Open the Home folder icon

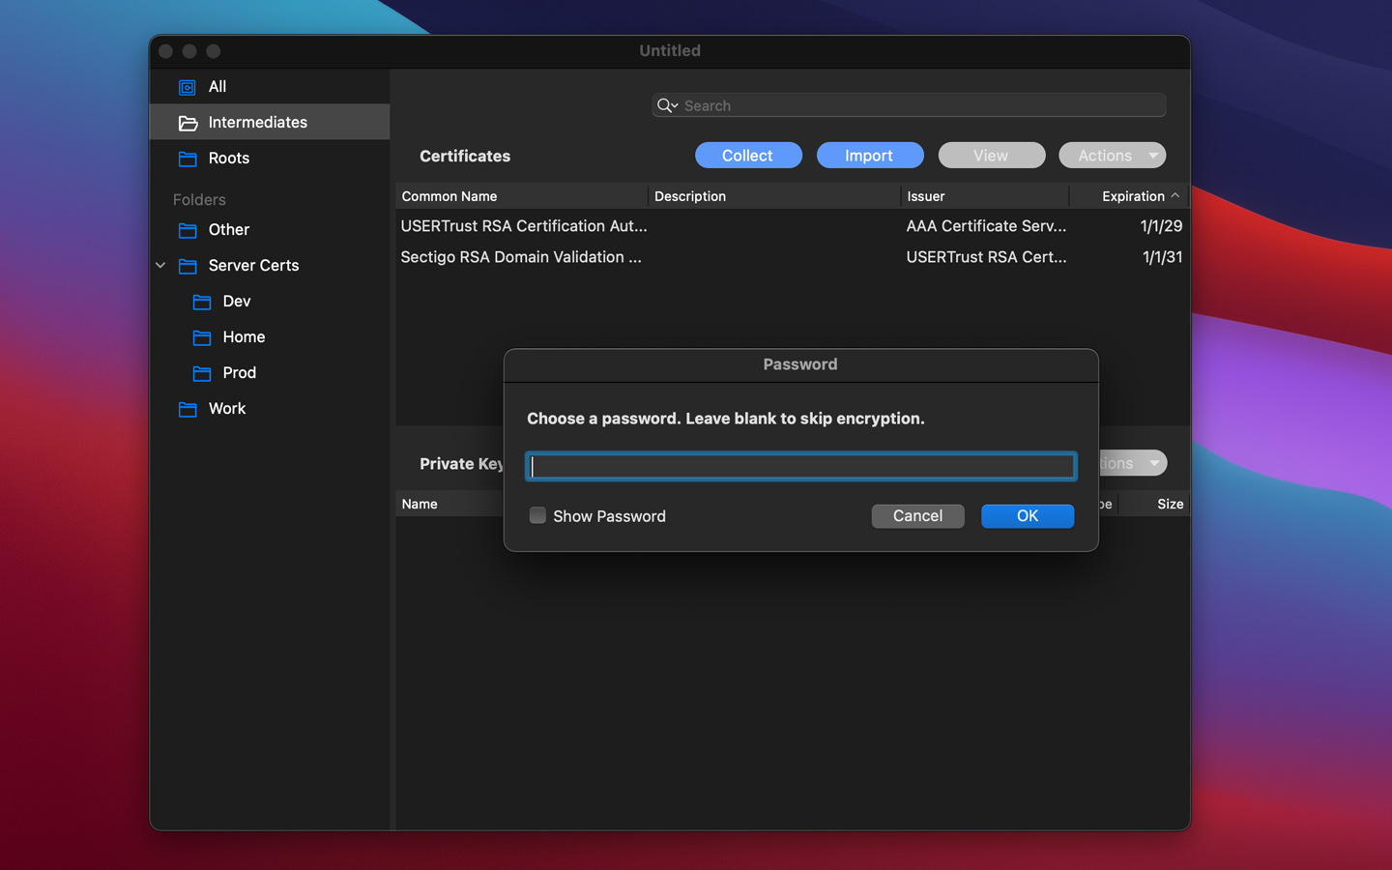(x=204, y=337)
